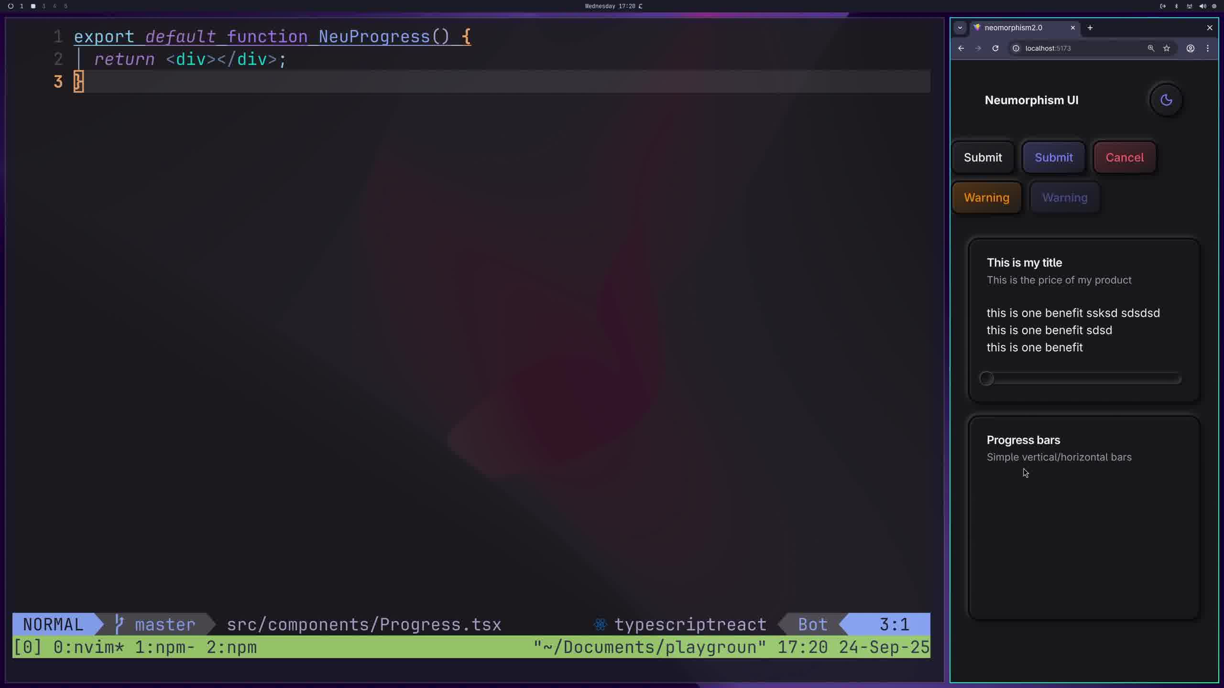This screenshot has width=1224, height=688.
Task: Reload the localhost page
Action: 995,48
